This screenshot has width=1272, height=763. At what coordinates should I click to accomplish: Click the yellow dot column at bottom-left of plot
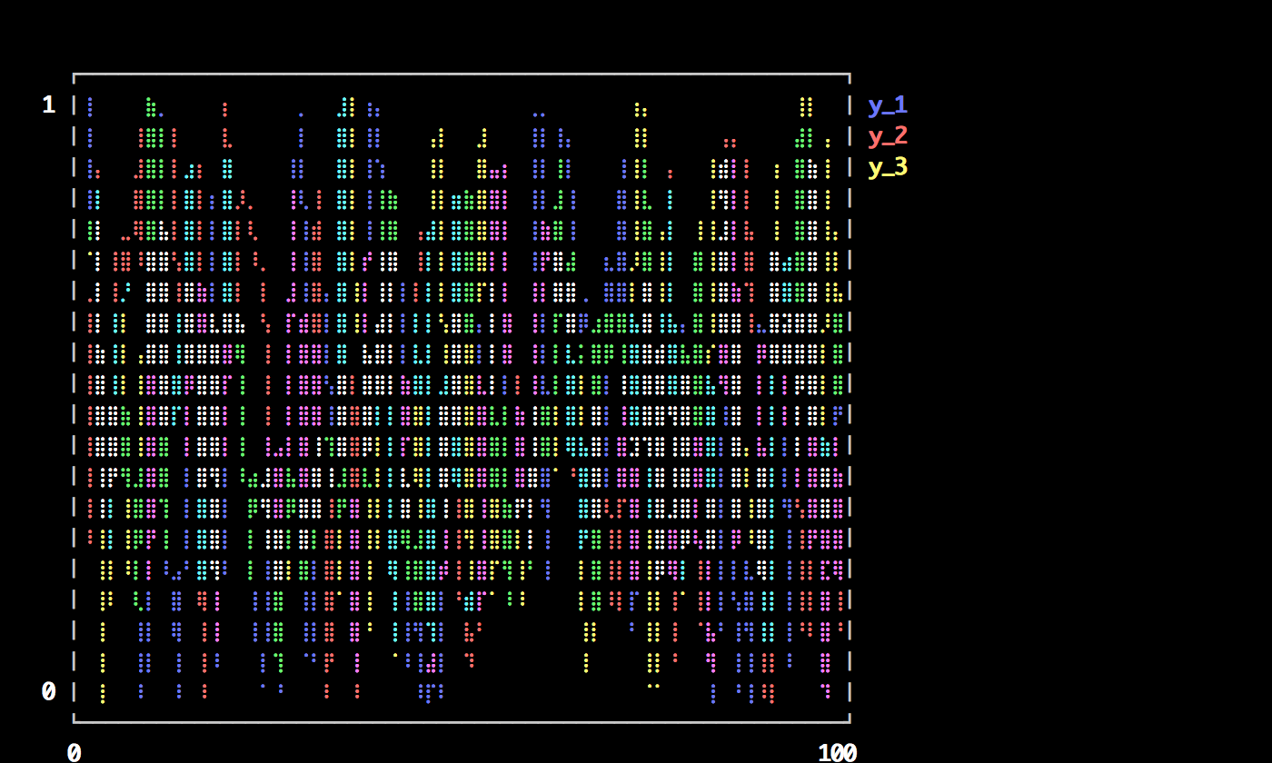pos(103,692)
